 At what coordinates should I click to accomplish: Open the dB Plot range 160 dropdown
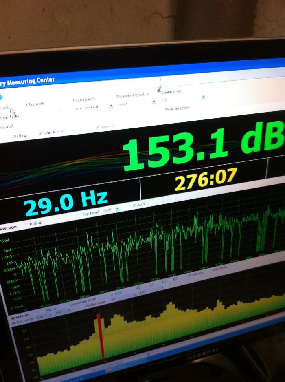69,310
